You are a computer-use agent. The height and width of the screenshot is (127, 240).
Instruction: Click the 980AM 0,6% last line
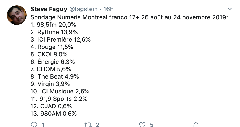pos(54,114)
